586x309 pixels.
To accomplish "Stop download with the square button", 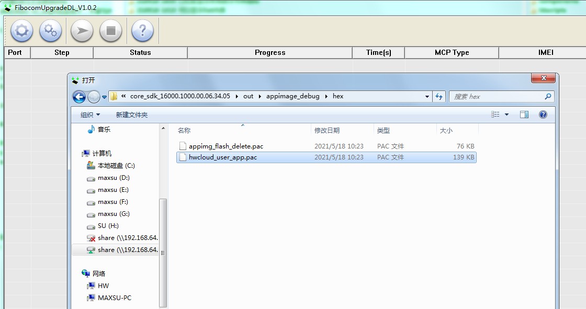I will (110, 31).
